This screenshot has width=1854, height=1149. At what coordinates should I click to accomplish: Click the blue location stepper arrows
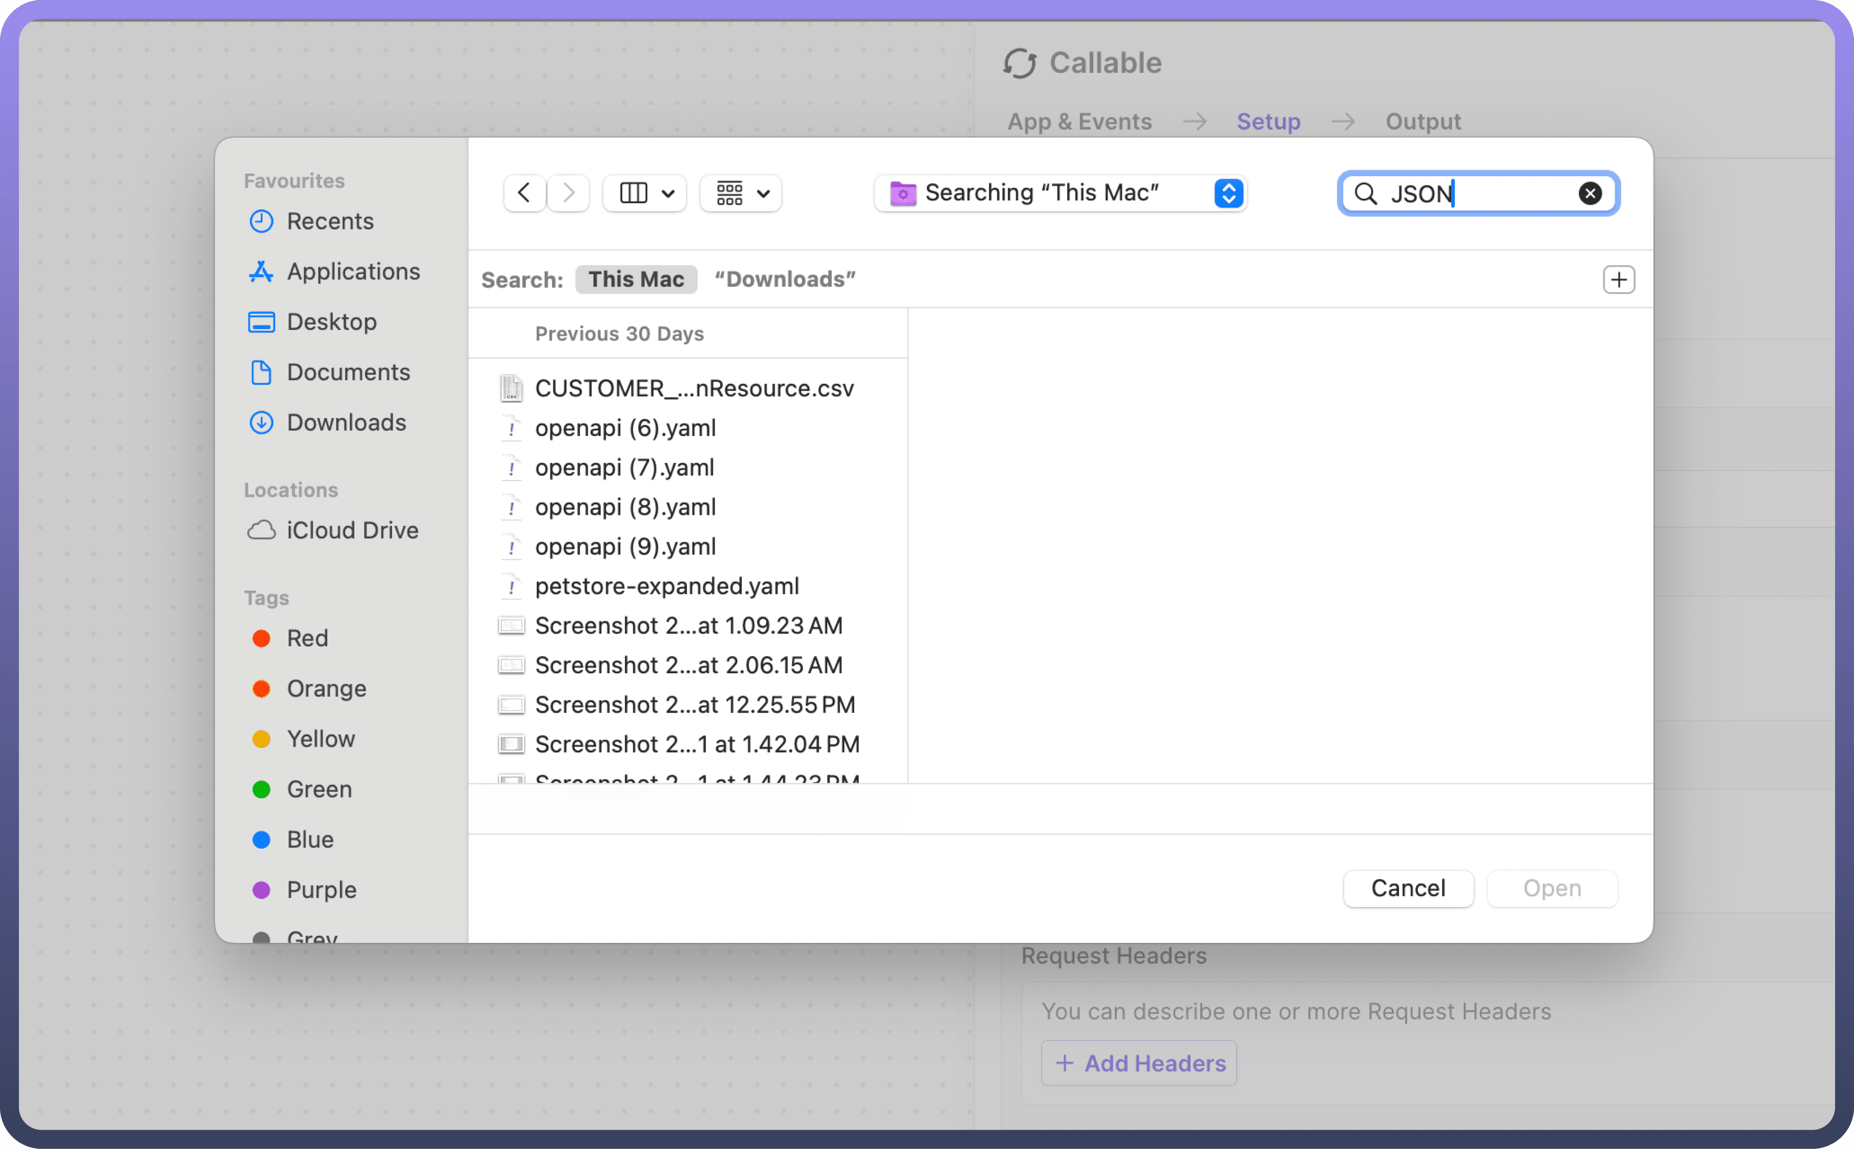(1228, 193)
